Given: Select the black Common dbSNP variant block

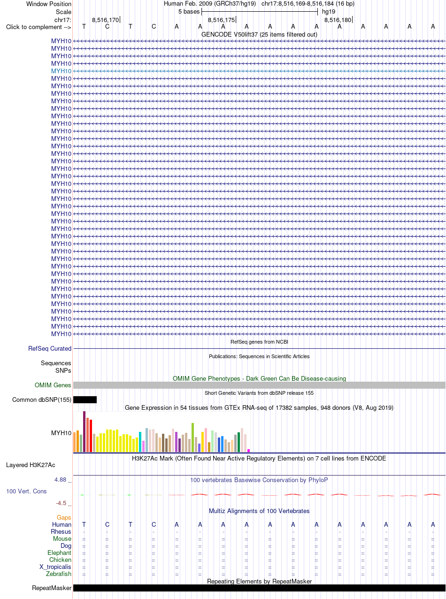Looking at the screenshot, I should click(85, 400).
